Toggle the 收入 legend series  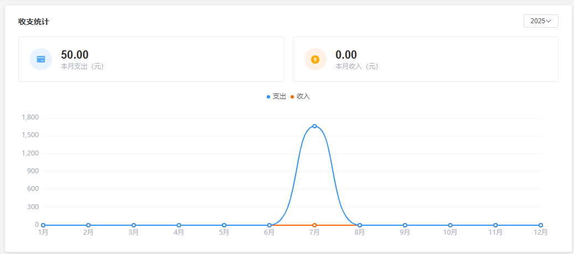click(x=303, y=96)
